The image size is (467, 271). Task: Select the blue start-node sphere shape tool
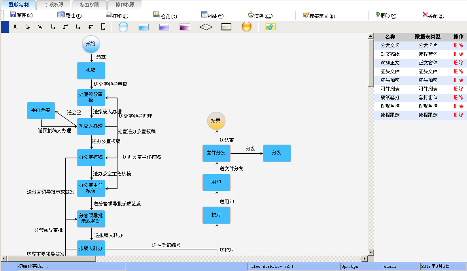pyautogui.click(x=123, y=27)
